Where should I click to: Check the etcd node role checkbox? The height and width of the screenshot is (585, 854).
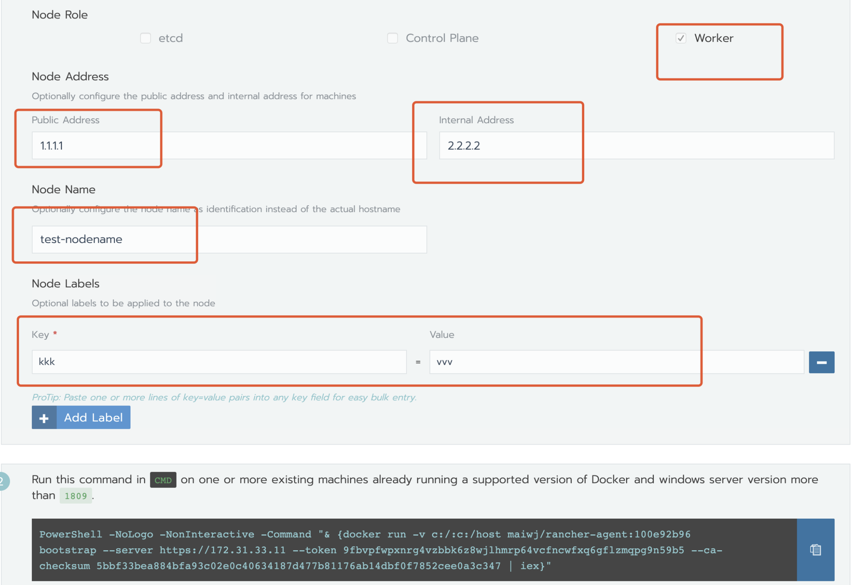click(146, 38)
